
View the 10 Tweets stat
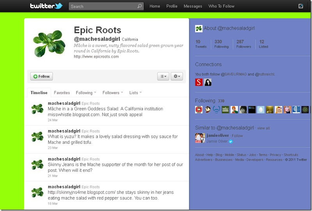[201, 44]
